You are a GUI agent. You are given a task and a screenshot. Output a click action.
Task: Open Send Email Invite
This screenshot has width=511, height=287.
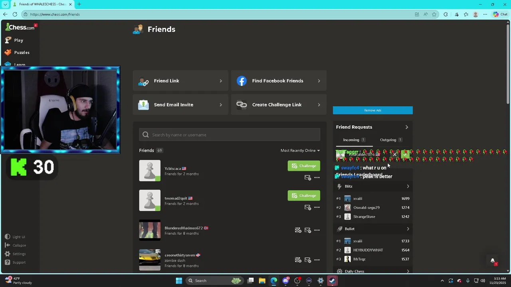pos(180,105)
